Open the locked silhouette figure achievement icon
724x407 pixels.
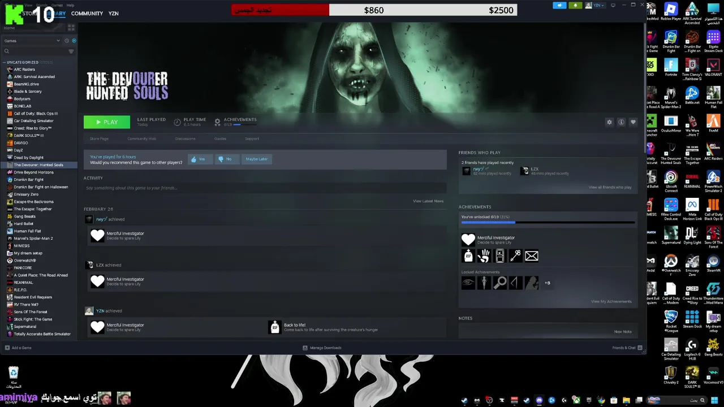coord(531,283)
